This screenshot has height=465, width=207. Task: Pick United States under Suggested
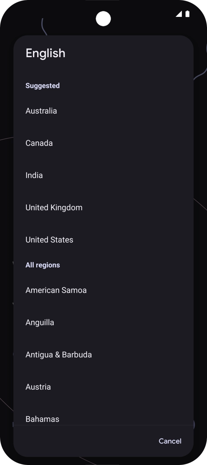tap(49, 240)
